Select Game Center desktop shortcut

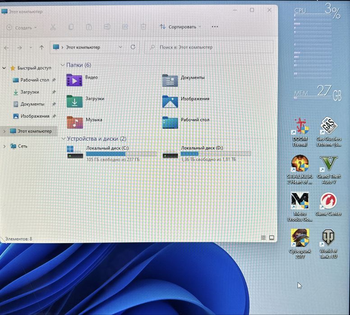[x=328, y=204]
